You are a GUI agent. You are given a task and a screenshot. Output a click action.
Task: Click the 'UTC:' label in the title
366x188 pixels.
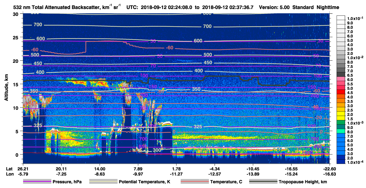pyautogui.click(x=132, y=7)
